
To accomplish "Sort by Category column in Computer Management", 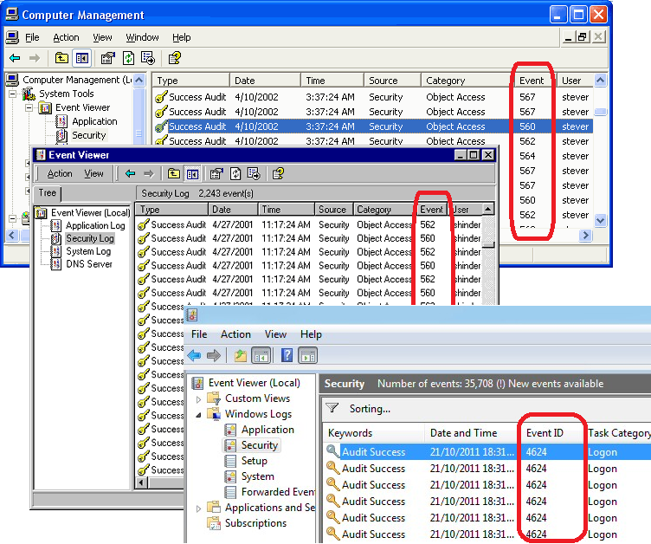I will (467, 81).
